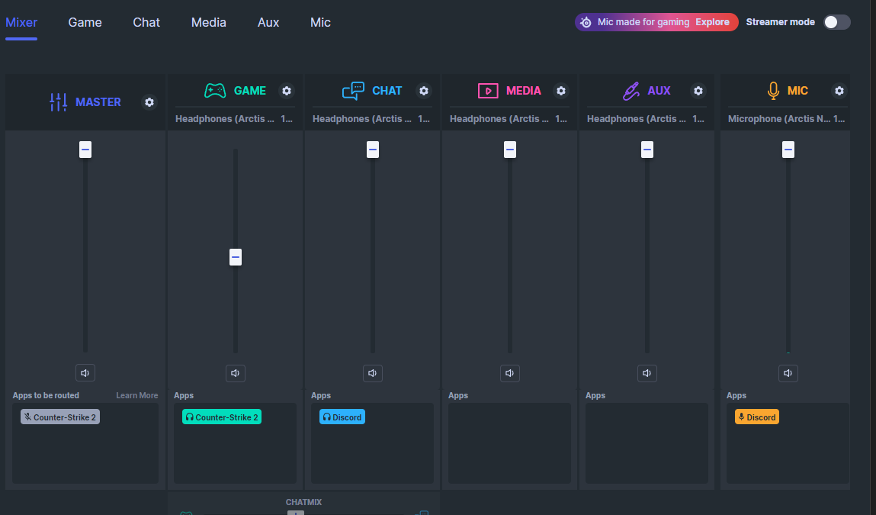Select Counter-Strike 2 chip under Master
Screen dimensions: 876x515
click(60, 417)
